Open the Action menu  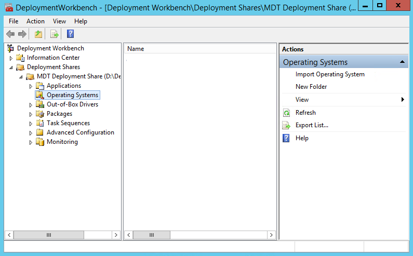[35, 21]
